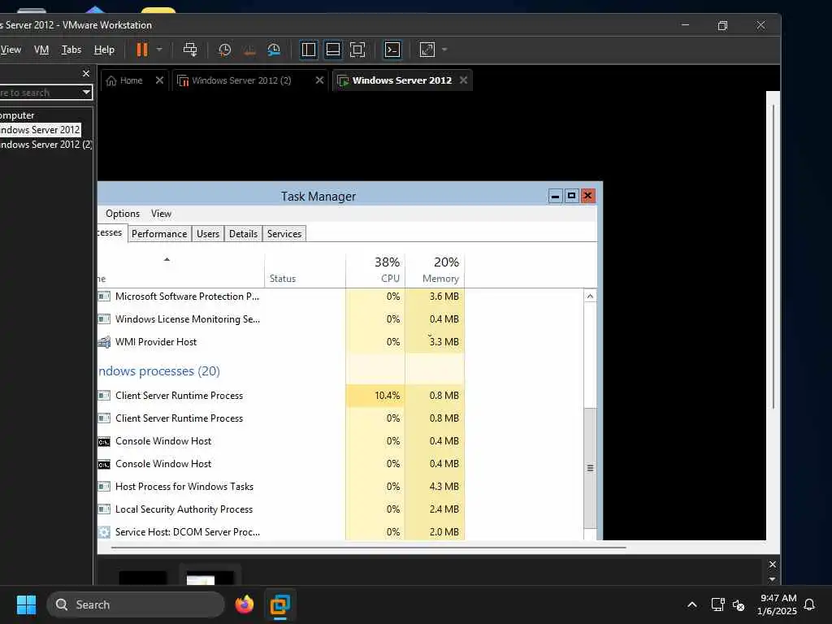Close the Windows Server 2012 (2) tab
Screen dimensions: 832x624
(319, 80)
